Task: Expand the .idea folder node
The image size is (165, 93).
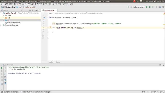Action: 3,16
